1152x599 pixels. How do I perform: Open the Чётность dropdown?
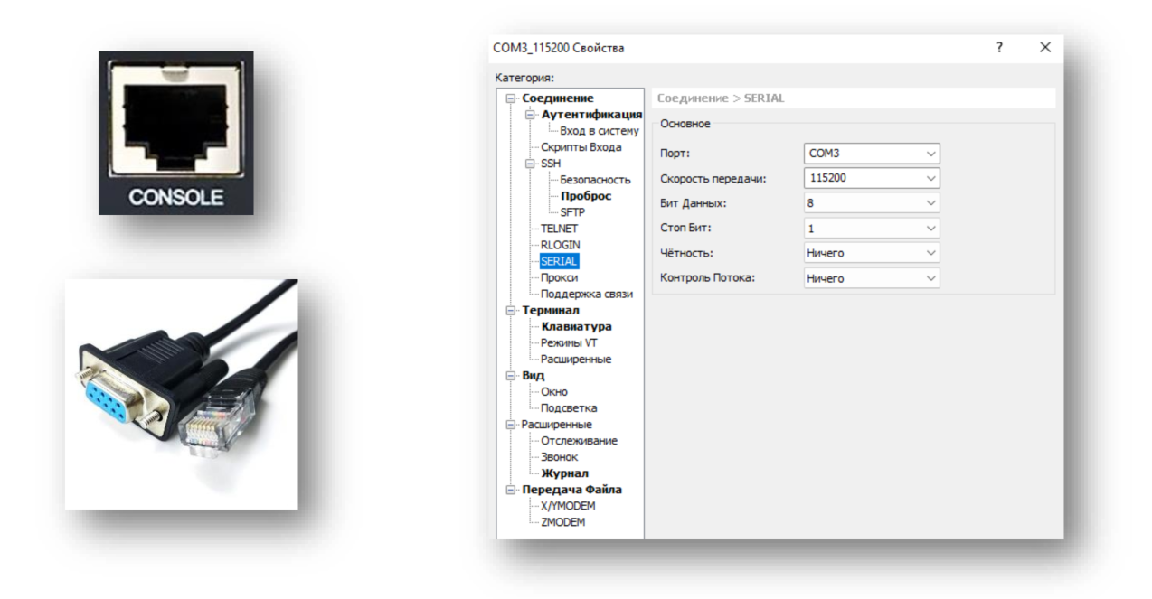(871, 253)
